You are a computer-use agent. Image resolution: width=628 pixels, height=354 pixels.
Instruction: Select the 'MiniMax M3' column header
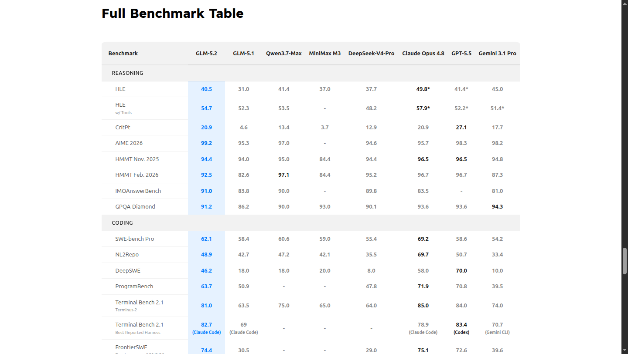tap(325, 53)
